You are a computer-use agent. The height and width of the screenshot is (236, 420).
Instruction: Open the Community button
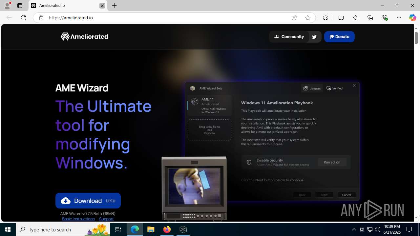(x=289, y=37)
